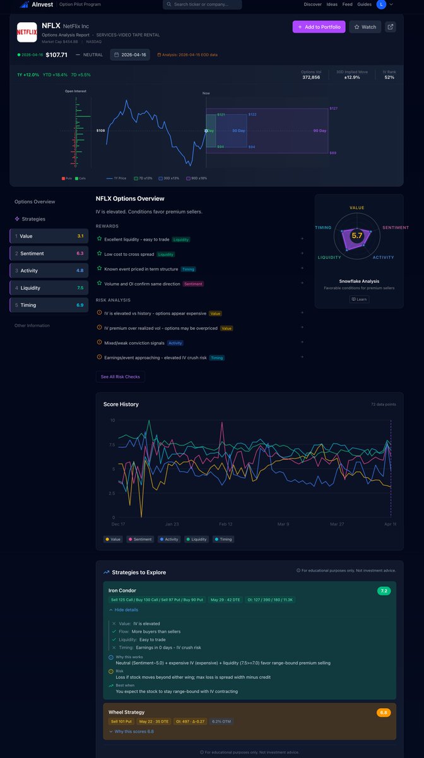This screenshot has width=424, height=758.
Task: Expand the Excellent liquidity row arrow
Action: 302,239
